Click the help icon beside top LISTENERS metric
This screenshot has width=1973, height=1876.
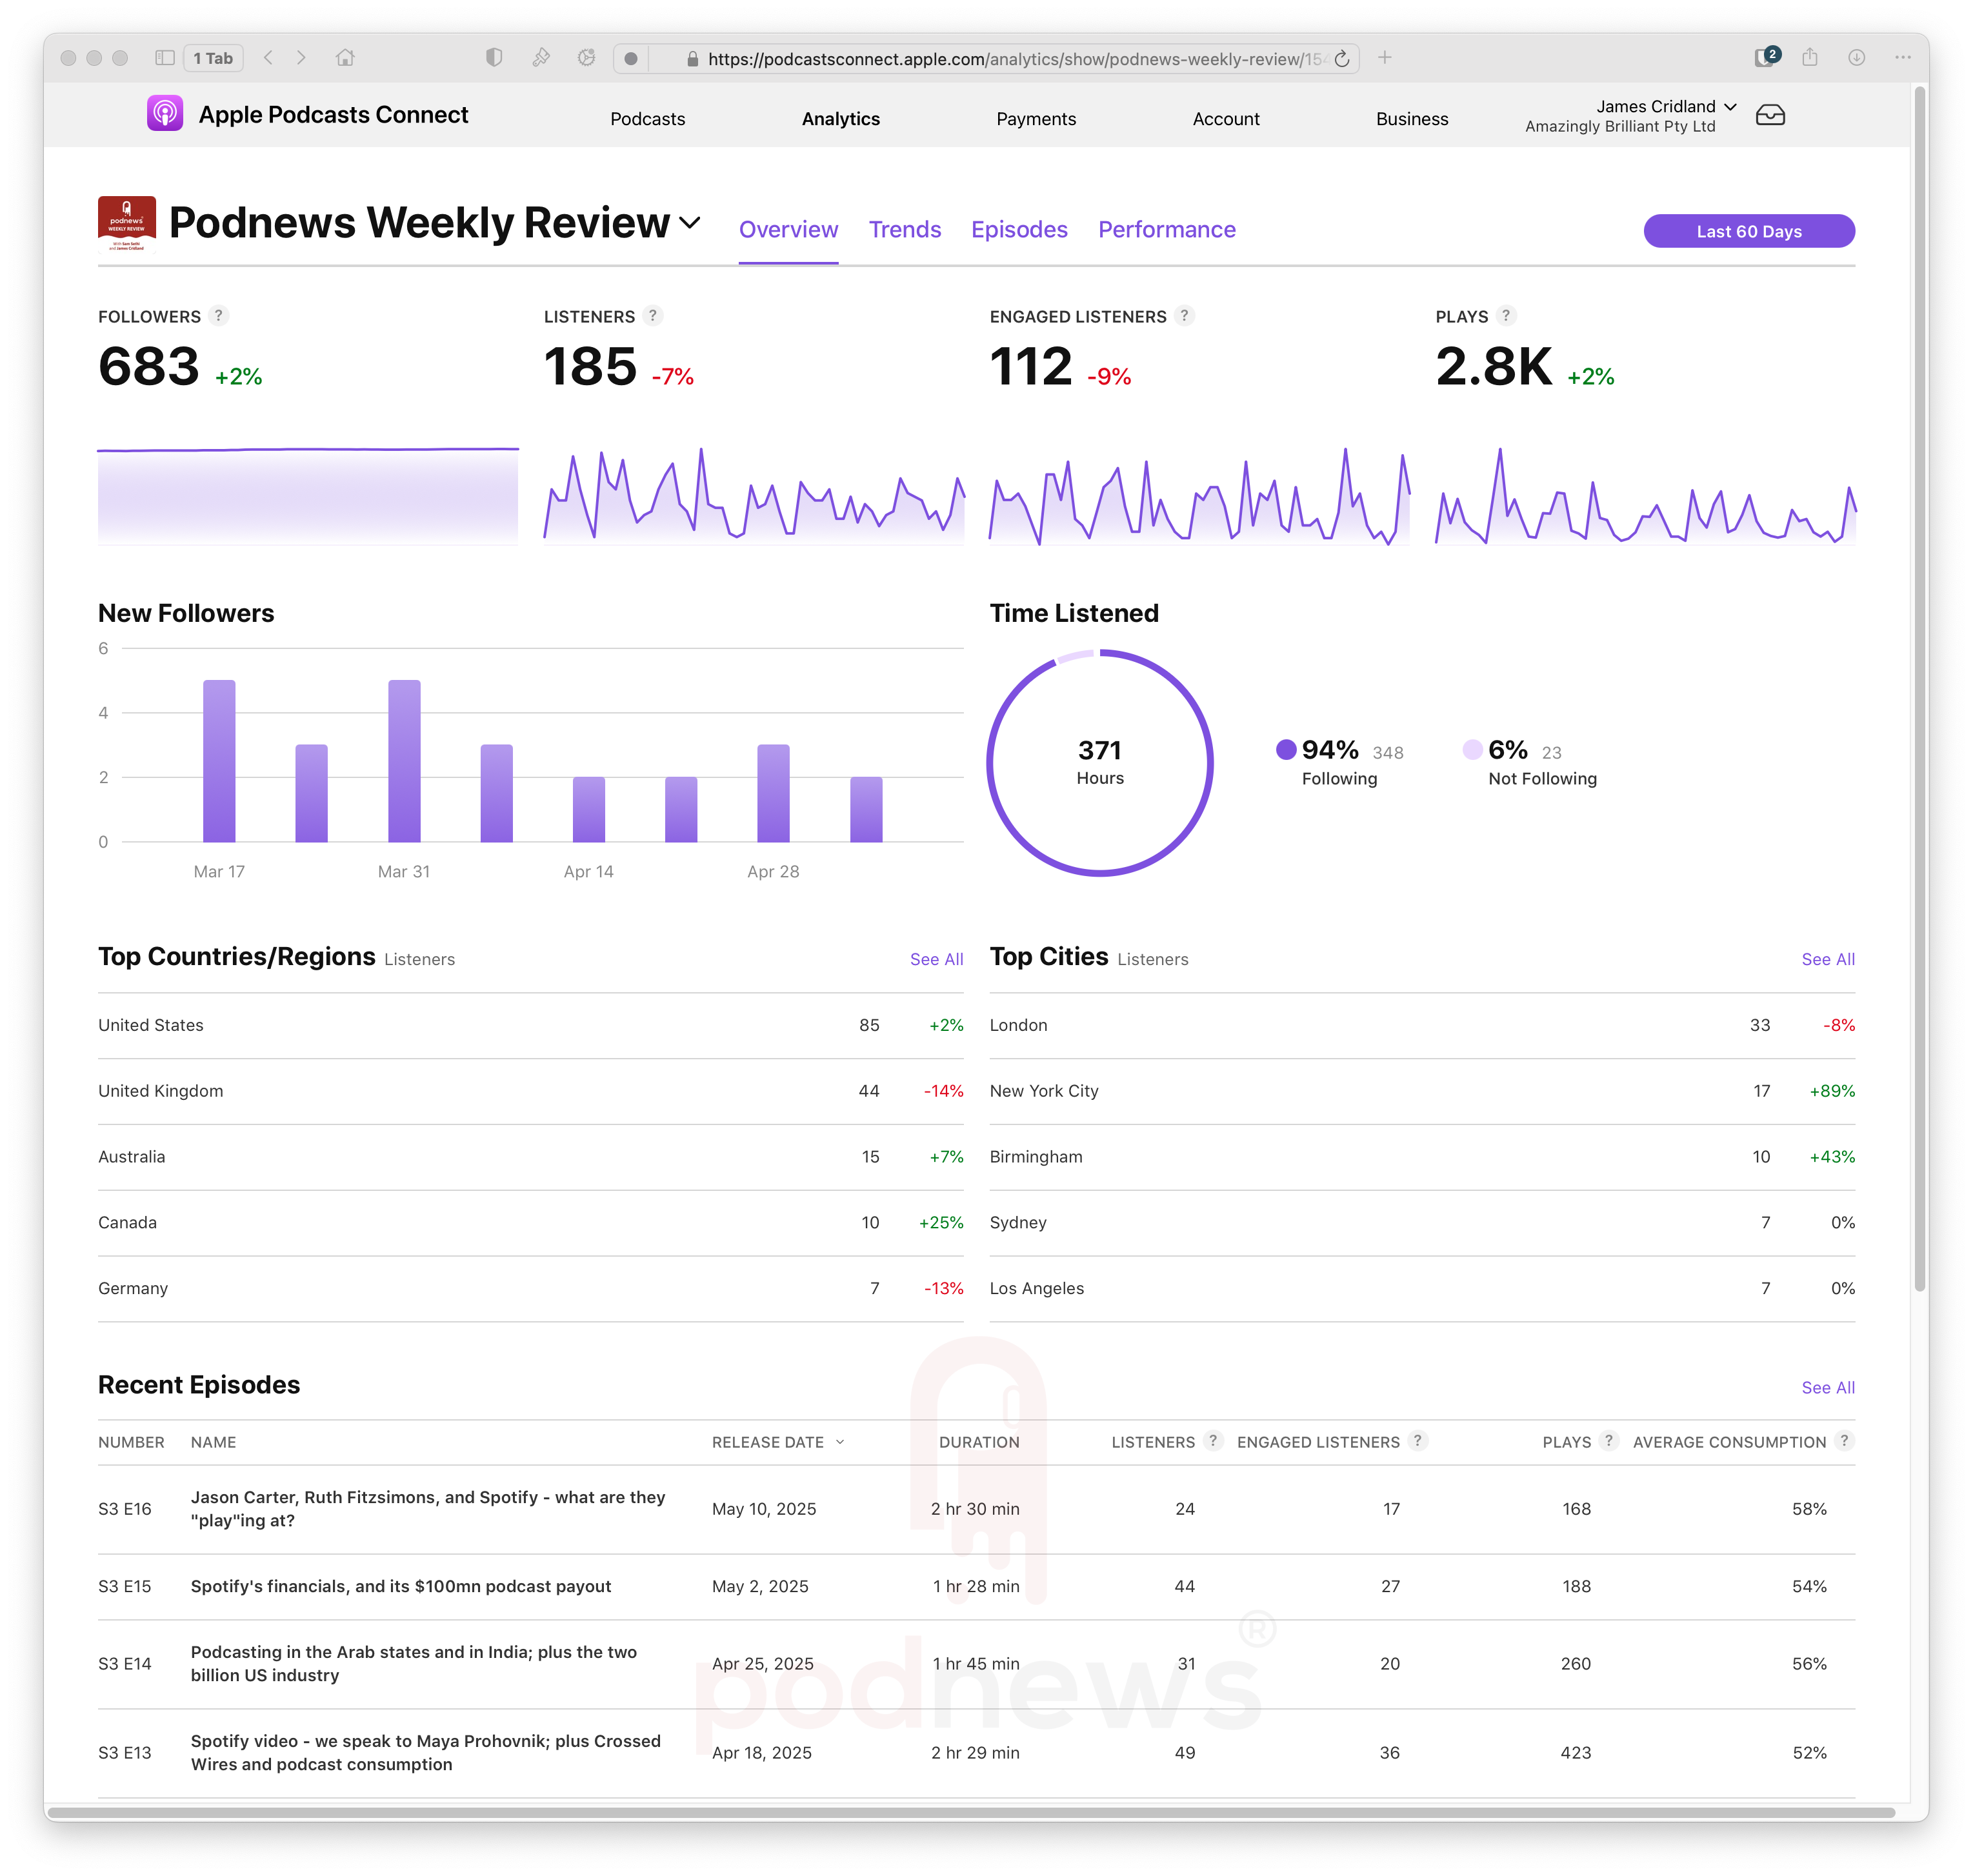point(653,316)
